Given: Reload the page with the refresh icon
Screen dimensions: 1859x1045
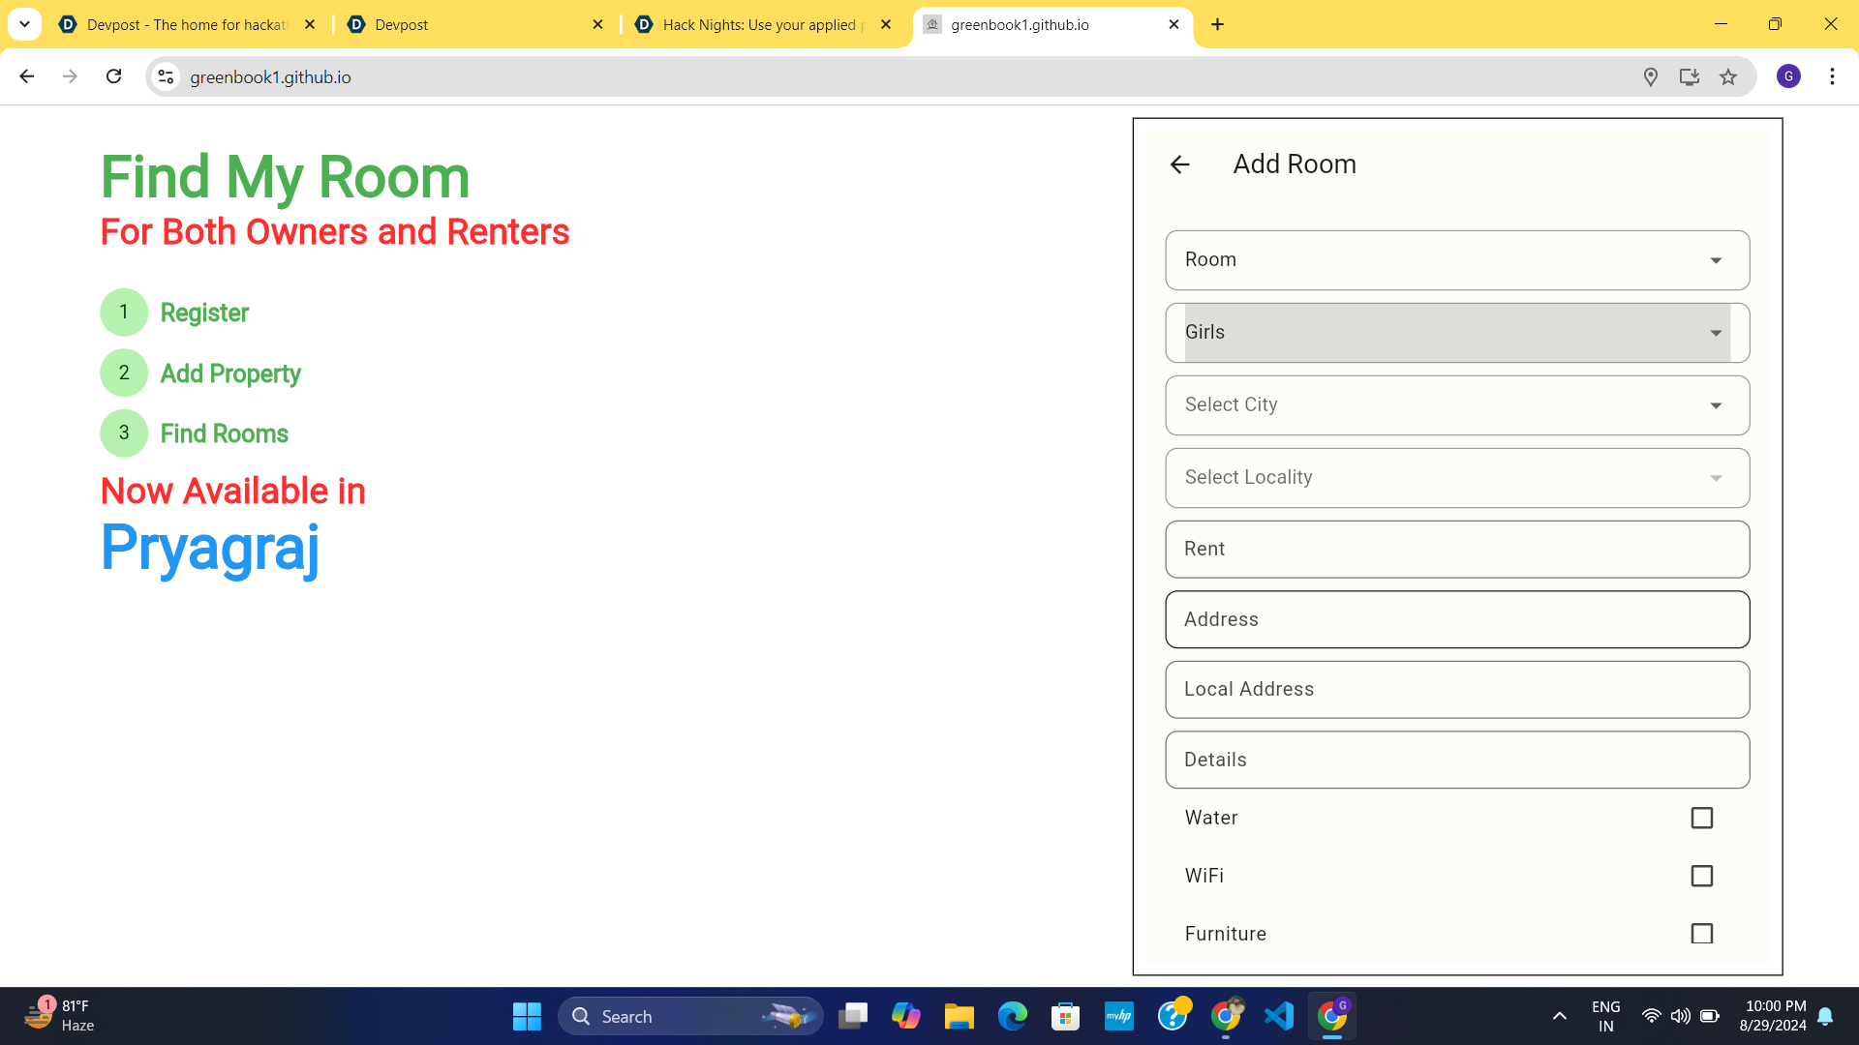Looking at the screenshot, I should tap(114, 76).
